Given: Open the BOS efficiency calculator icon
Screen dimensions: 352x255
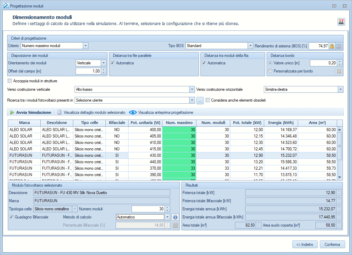Looking at the screenshot, I should point(339,46).
